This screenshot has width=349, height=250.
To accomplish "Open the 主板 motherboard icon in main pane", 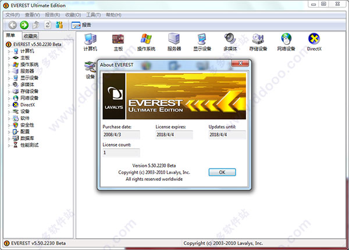I will point(118,42).
